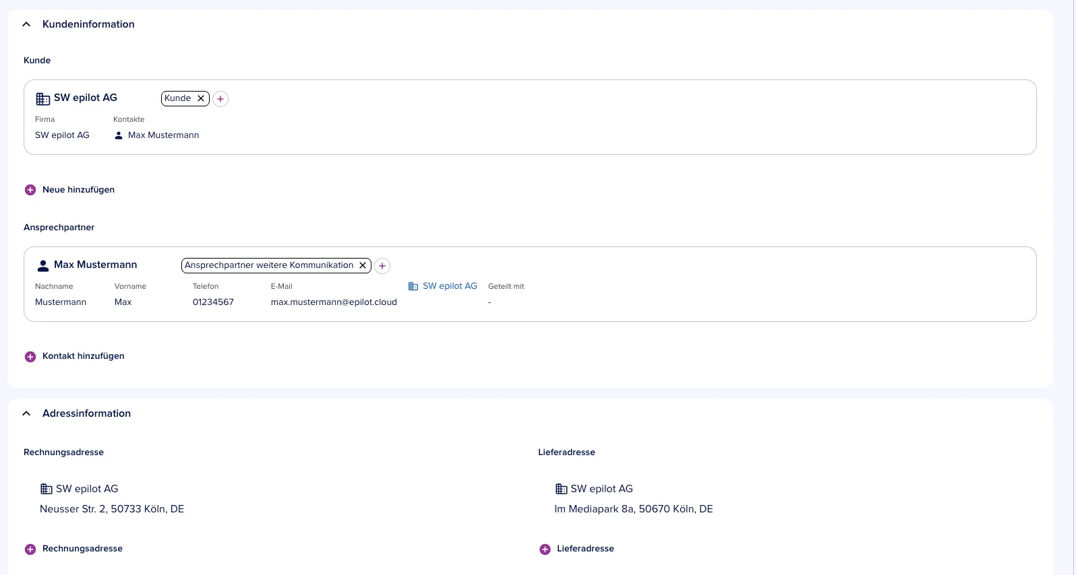The width and height of the screenshot is (1076, 575).
Task: Click SW epilot AG name under Lieferadresse
Action: pyautogui.click(x=602, y=489)
